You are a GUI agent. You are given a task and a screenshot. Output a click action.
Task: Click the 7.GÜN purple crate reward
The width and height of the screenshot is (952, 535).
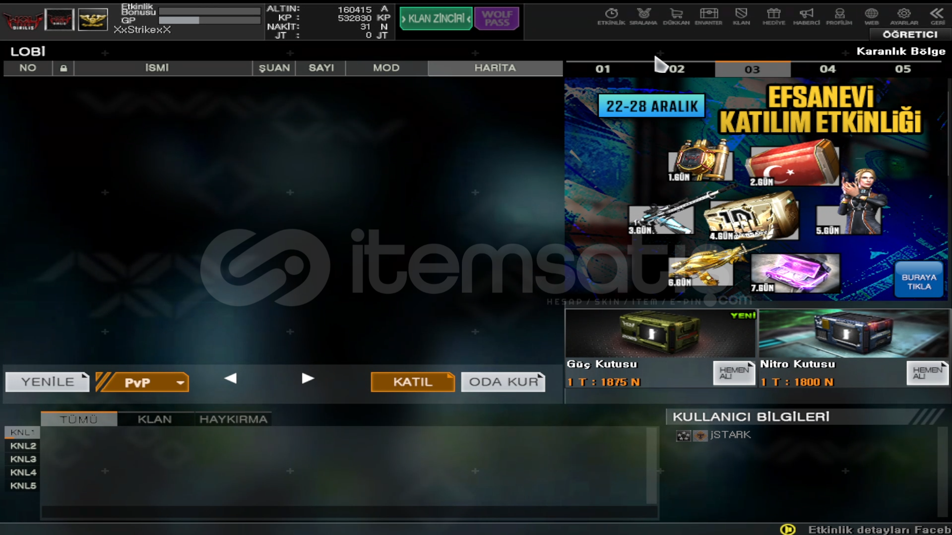[x=795, y=273]
